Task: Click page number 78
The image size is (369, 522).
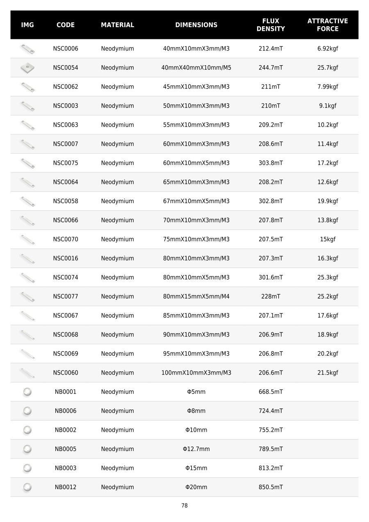Action: coord(184,506)
